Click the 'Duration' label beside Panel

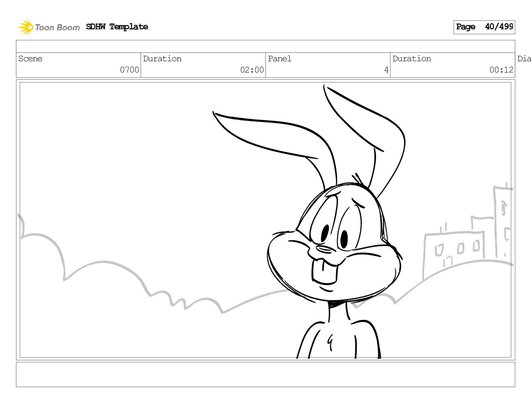coord(412,59)
